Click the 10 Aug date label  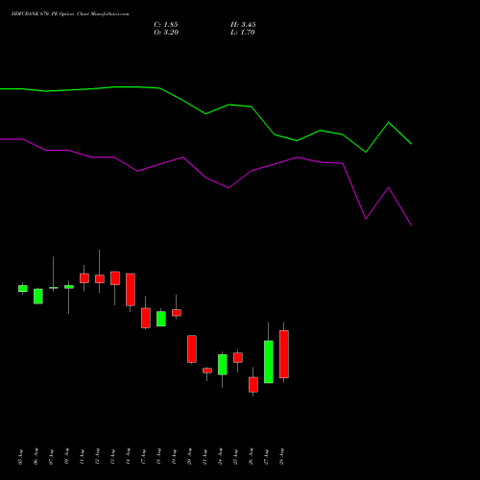66,457
